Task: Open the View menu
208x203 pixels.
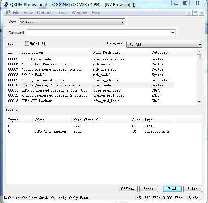Action: [28, 13]
